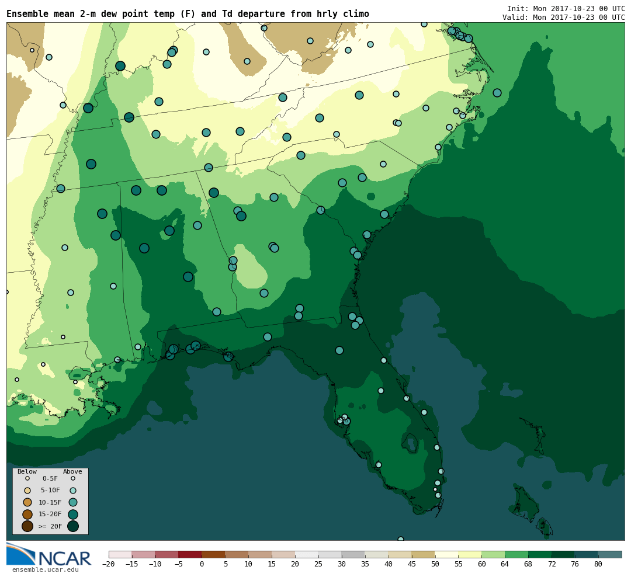Select the Below 5-10F tan legend circle
Image resolution: width=631 pixels, height=577 pixels.
point(27,491)
